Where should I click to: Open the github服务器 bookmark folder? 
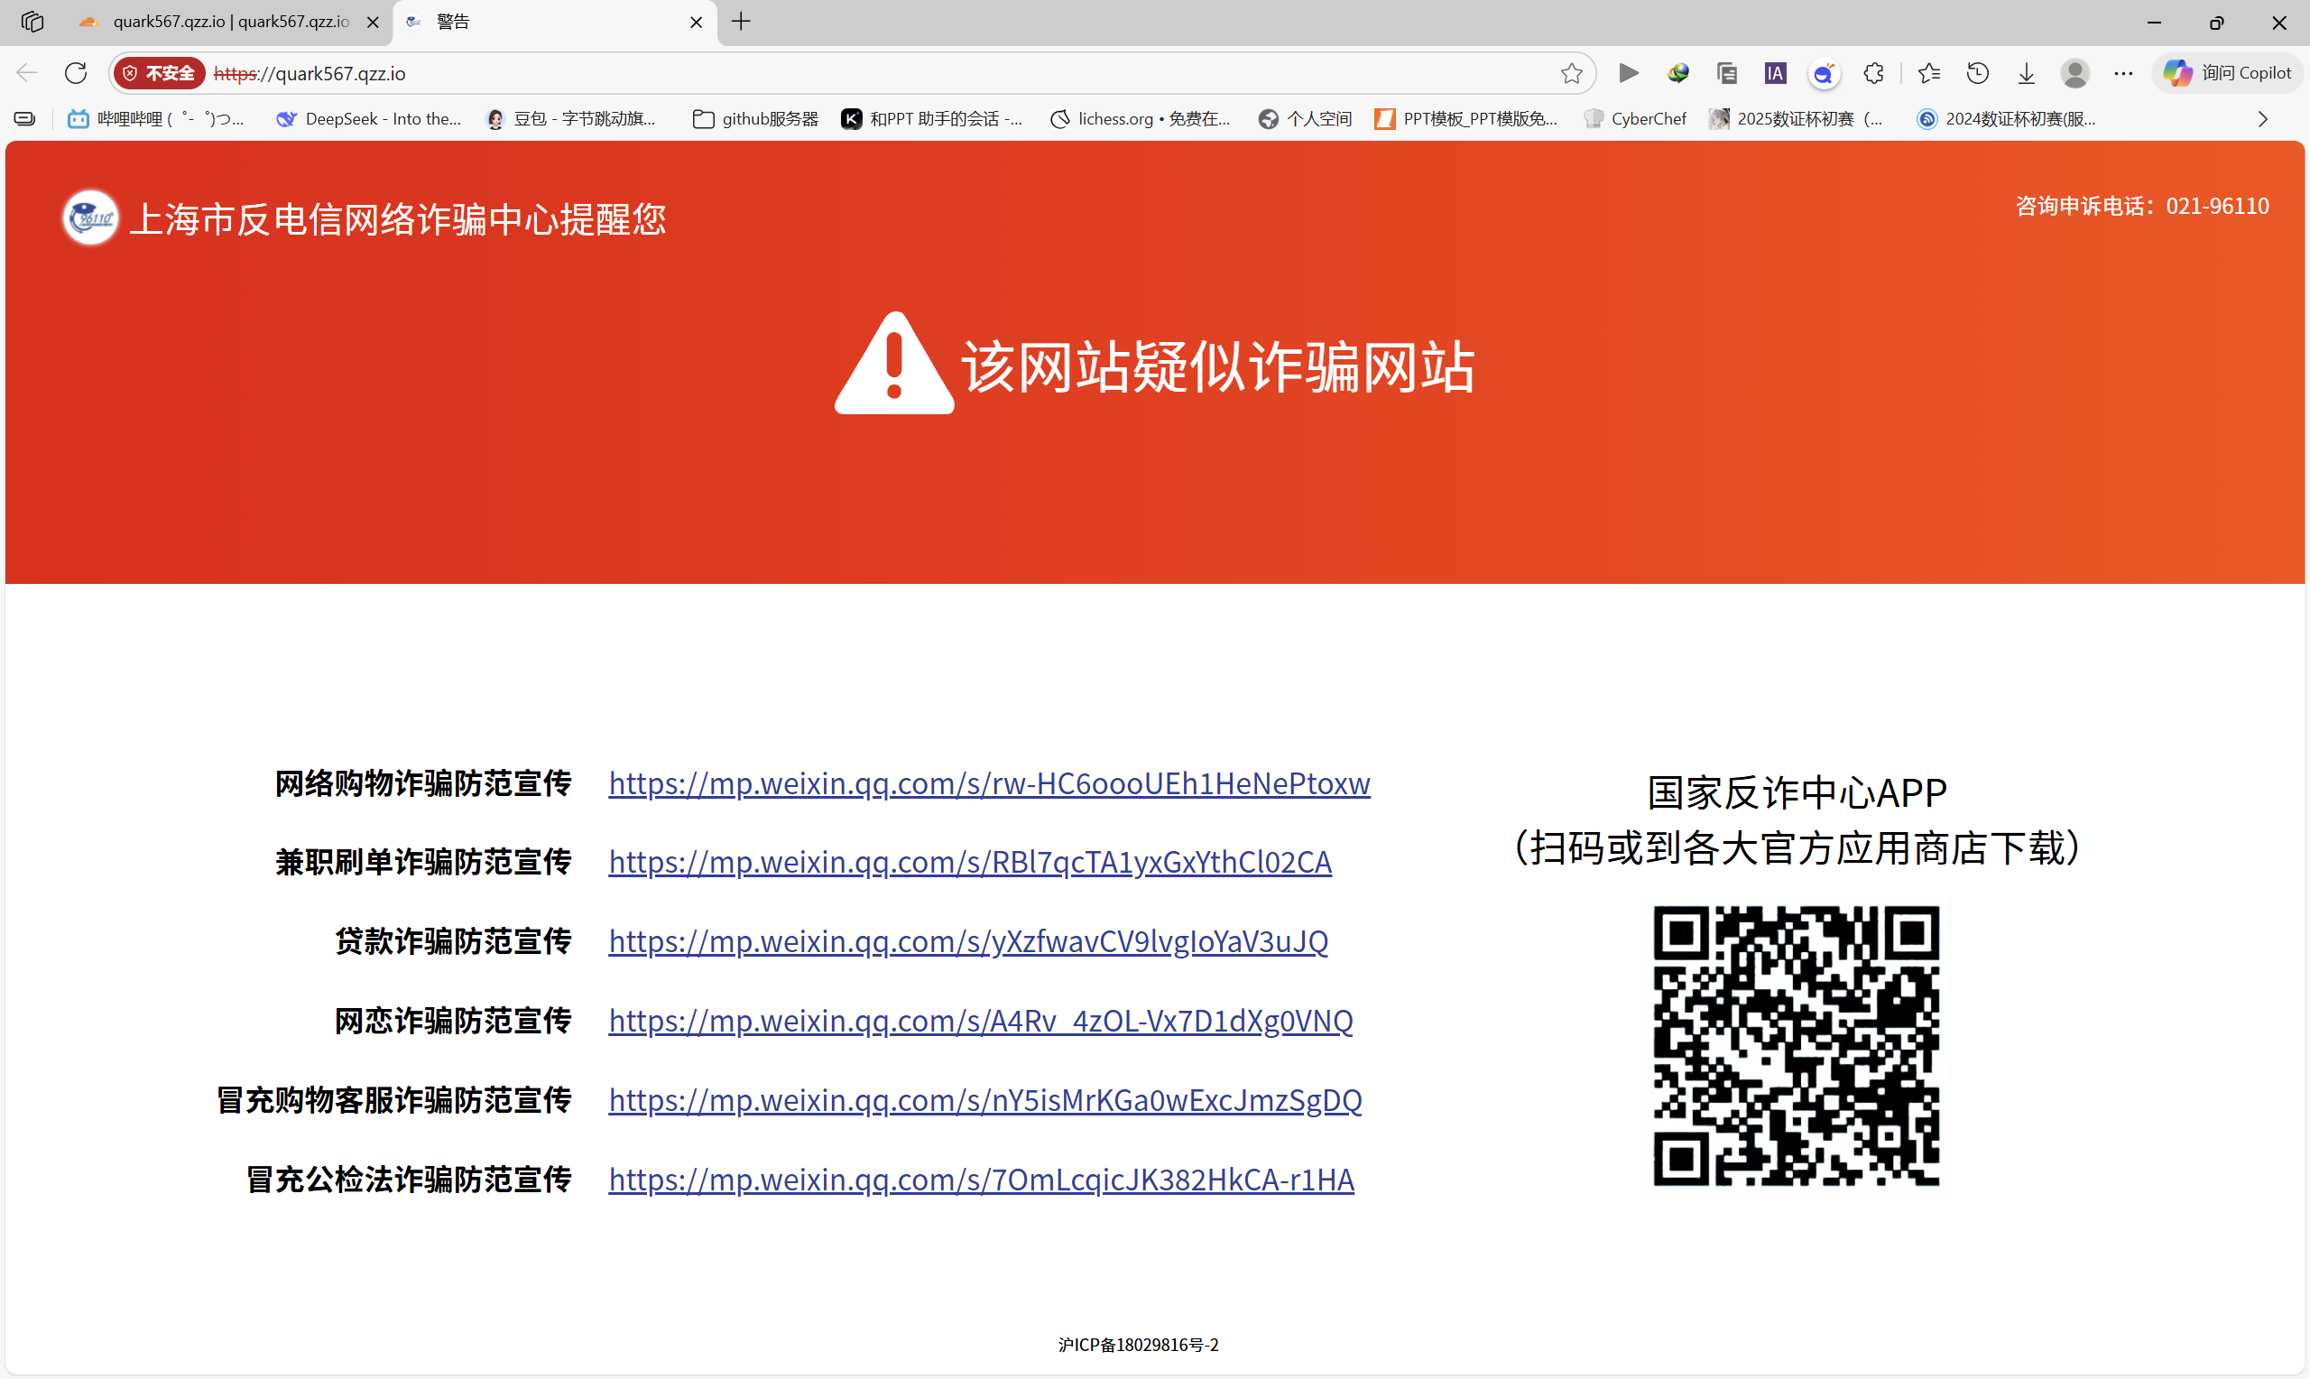coord(755,119)
